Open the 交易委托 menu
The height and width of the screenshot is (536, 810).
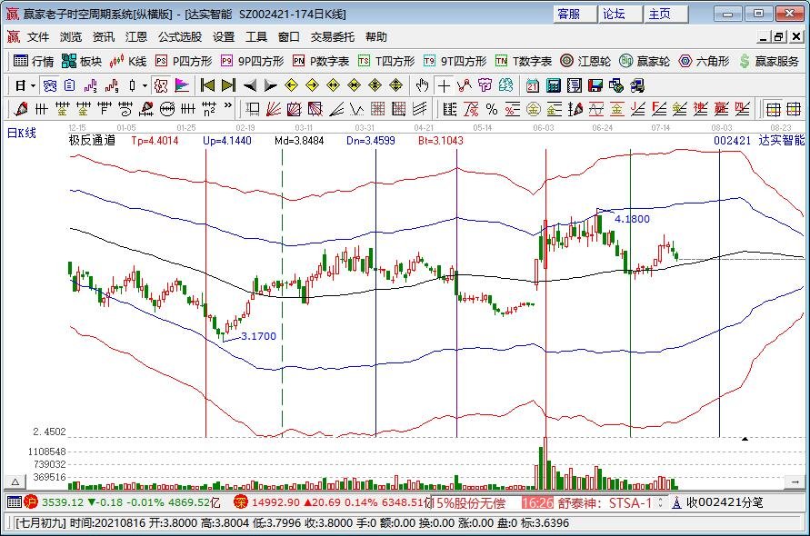(x=333, y=37)
